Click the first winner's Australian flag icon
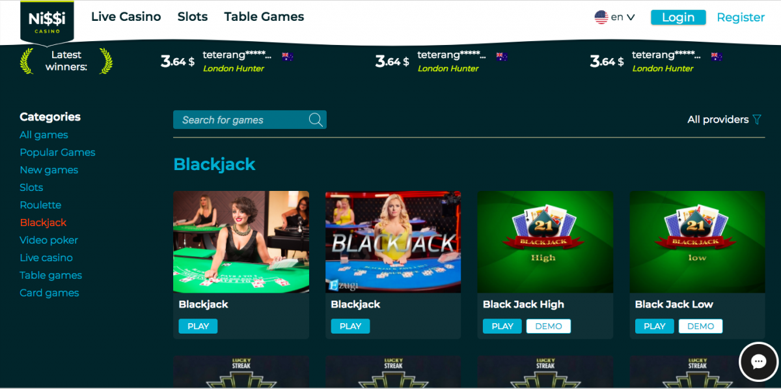The width and height of the screenshot is (781, 389). (x=288, y=57)
